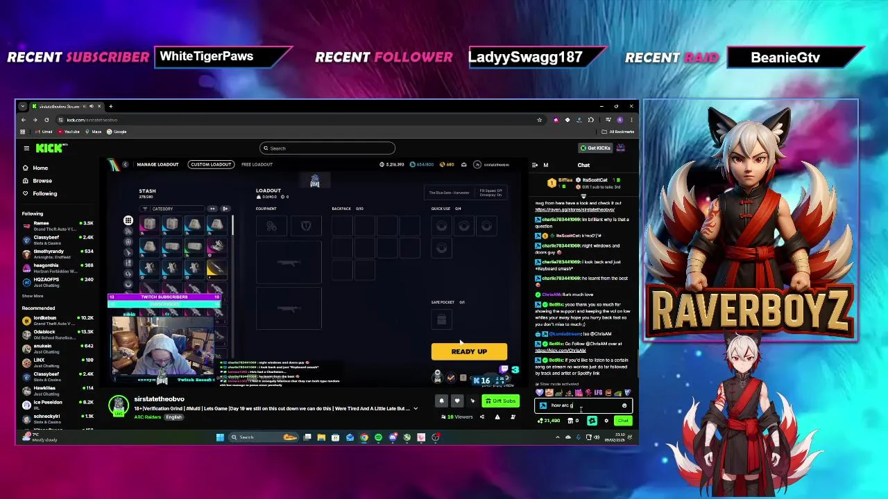Open Chrome from the taskbar
The height and width of the screenshot is (499, 888).
click(x=364, y=437)
